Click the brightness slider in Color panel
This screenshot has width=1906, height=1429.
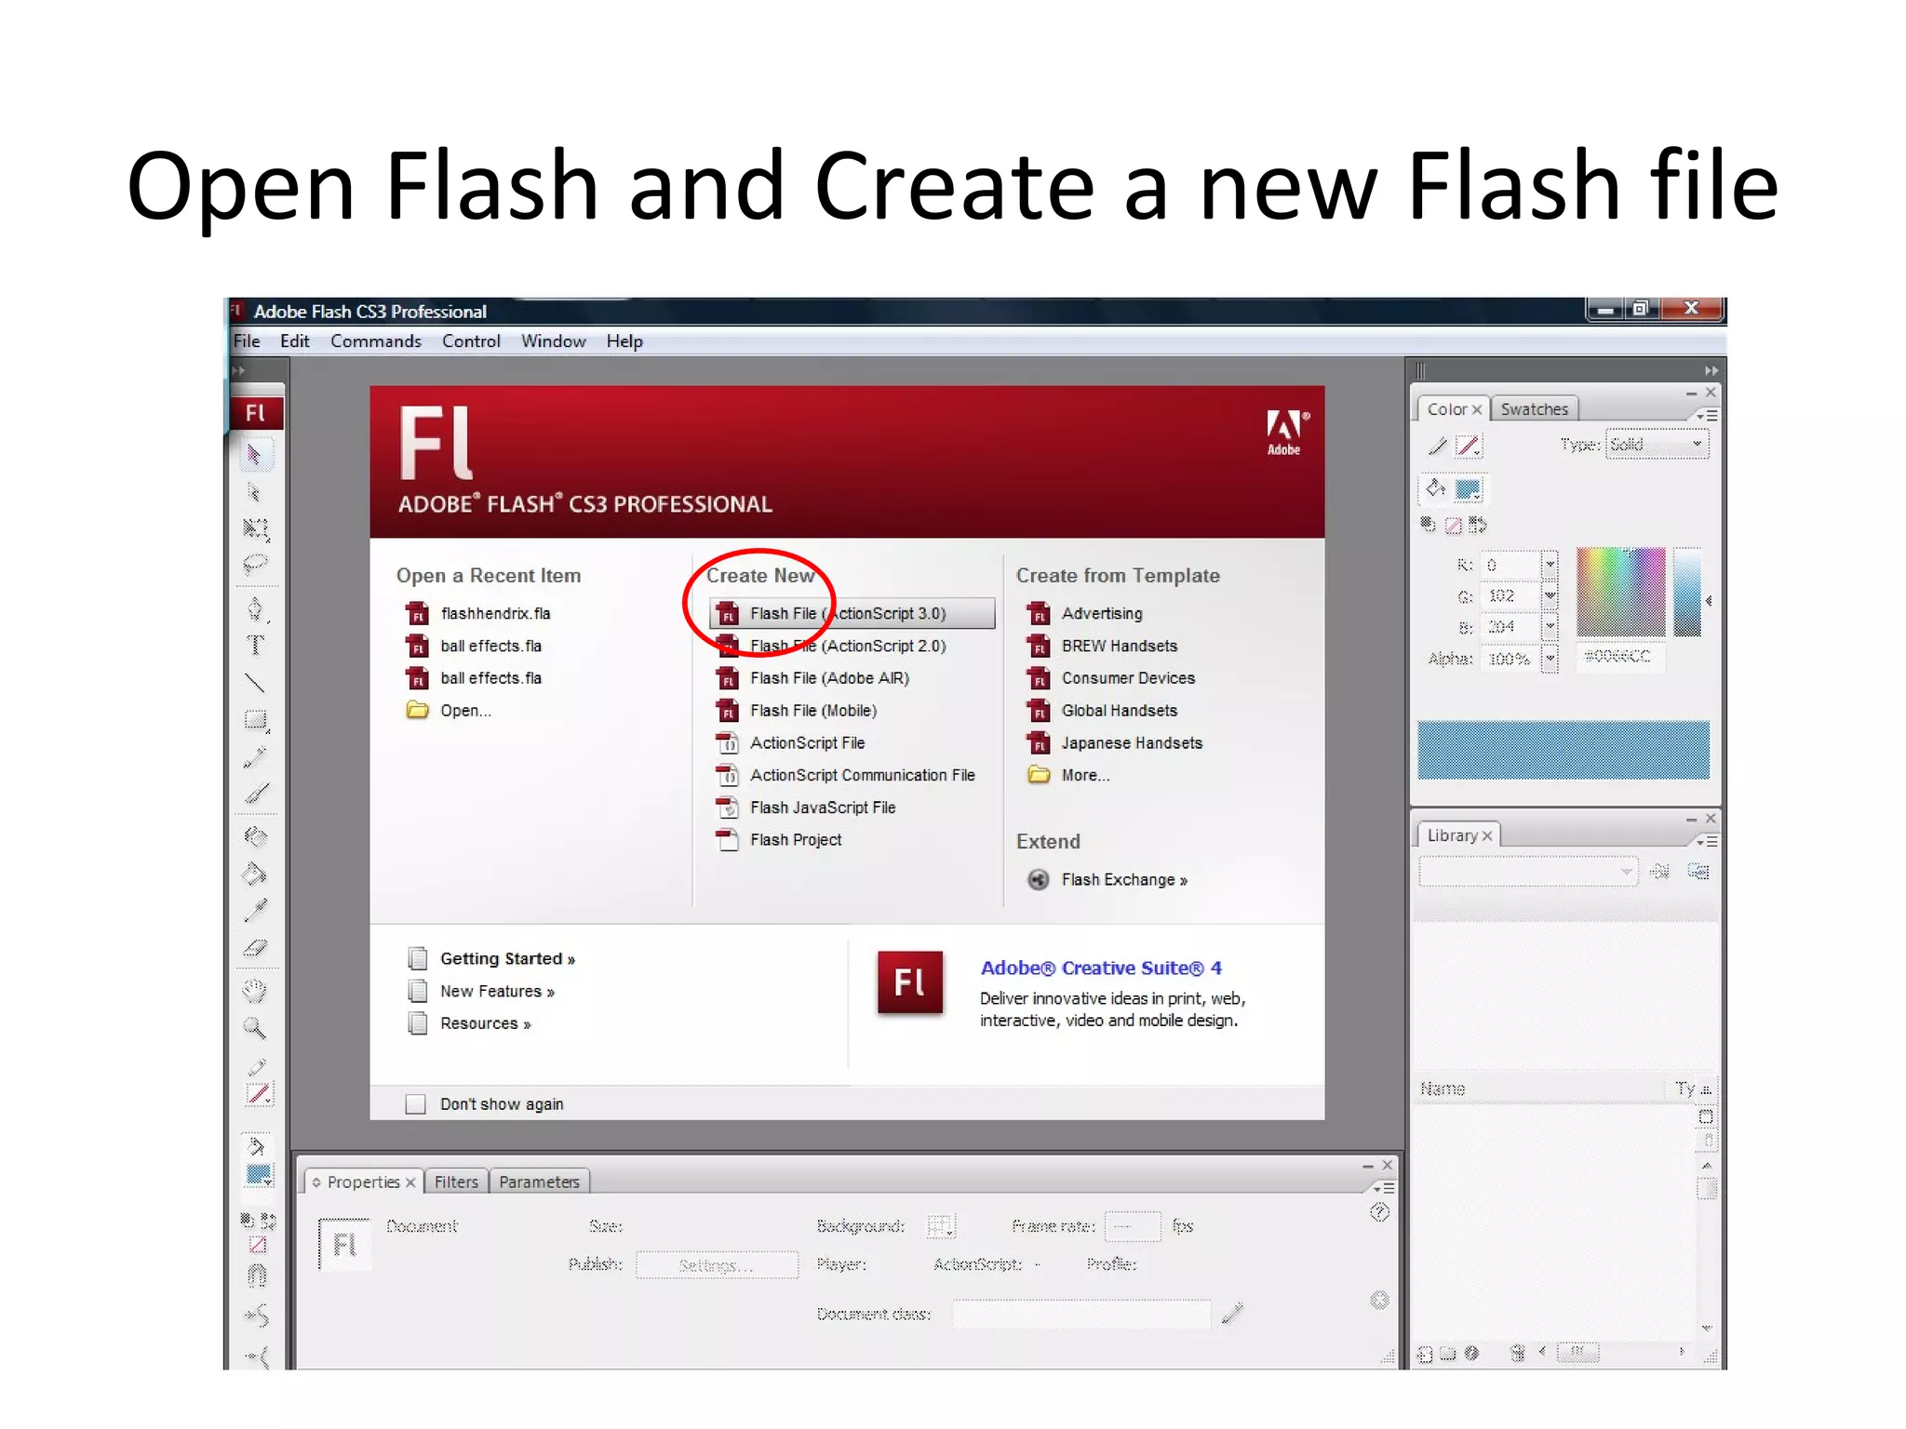1687,593
